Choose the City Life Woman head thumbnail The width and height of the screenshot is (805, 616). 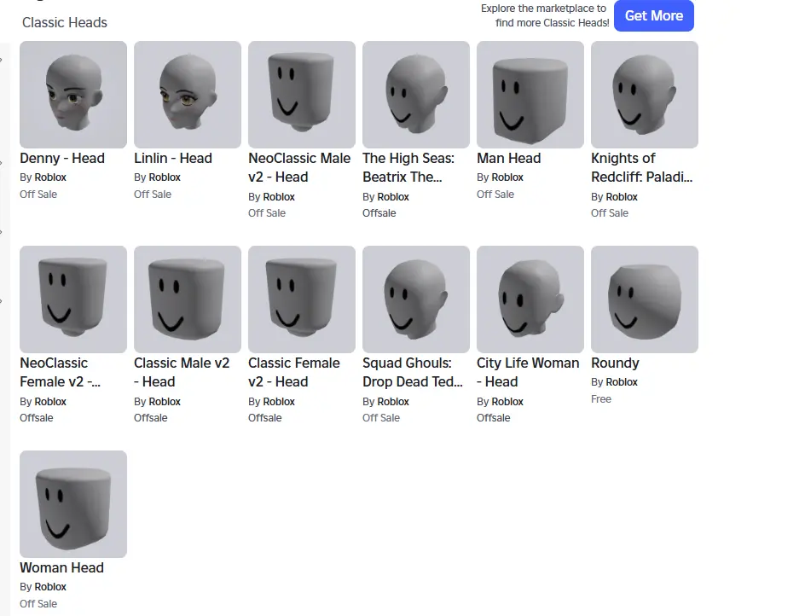[530, 299]
